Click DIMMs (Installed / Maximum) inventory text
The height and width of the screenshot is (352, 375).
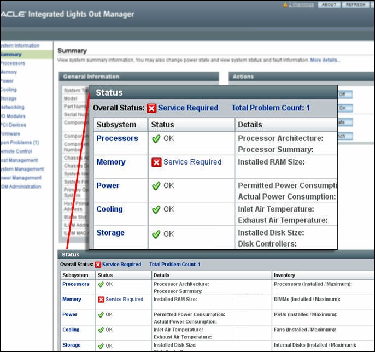click(x=307, y=300)
